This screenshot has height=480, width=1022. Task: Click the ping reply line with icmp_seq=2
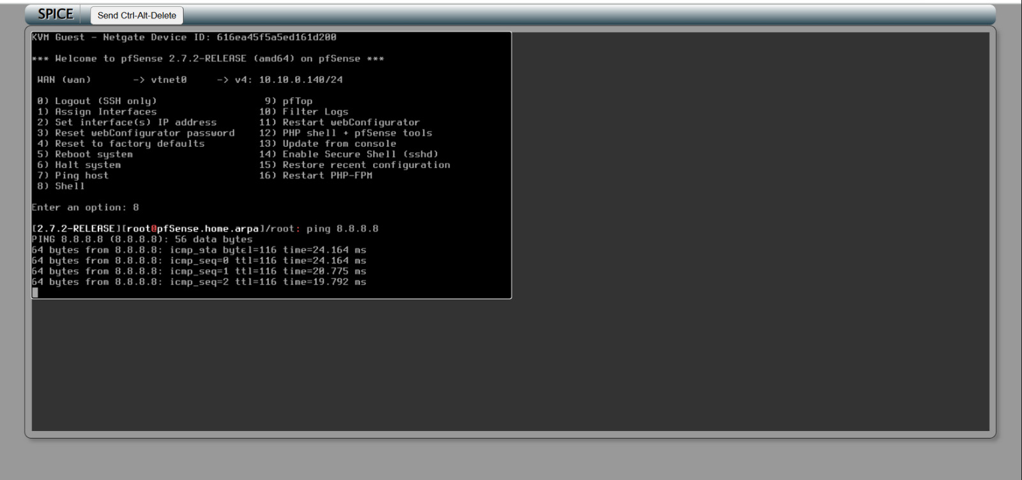(x=199, y=282)
